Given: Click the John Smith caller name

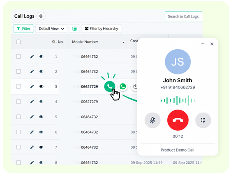Looking at the screenshot, I should coord(178,80).
